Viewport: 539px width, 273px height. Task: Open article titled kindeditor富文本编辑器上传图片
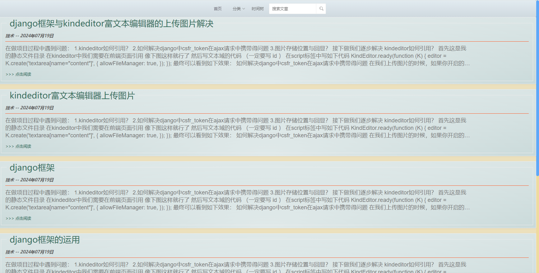(x=72, y=96)
